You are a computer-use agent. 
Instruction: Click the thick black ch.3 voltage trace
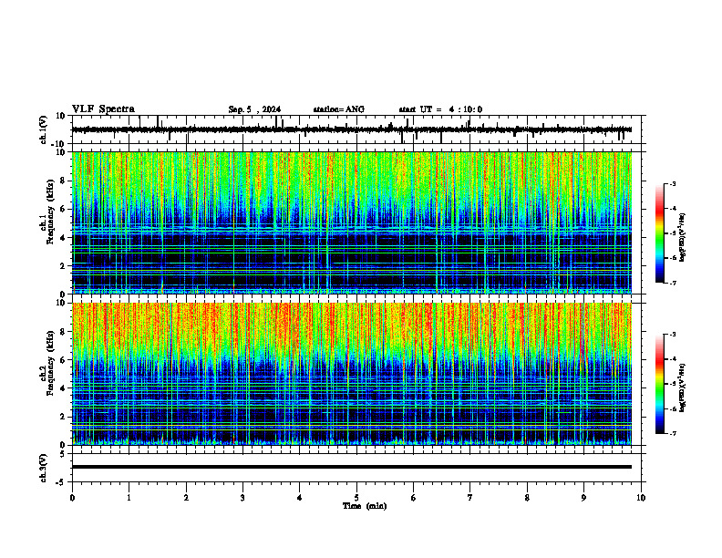coord(351,467)
